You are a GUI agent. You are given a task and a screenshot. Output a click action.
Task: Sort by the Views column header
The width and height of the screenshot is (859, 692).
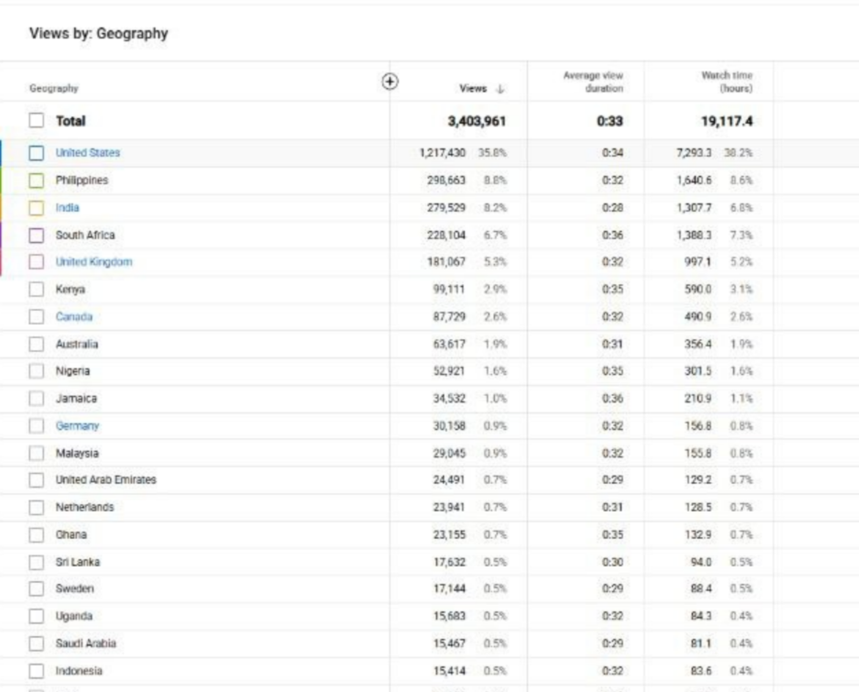pos(473,88)
